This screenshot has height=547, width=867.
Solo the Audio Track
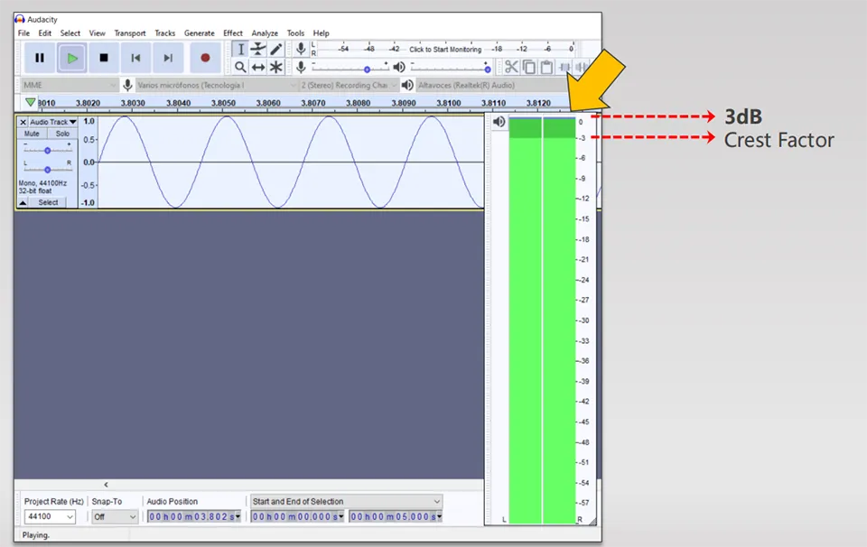pyautogui.click(x=62, y=134)
